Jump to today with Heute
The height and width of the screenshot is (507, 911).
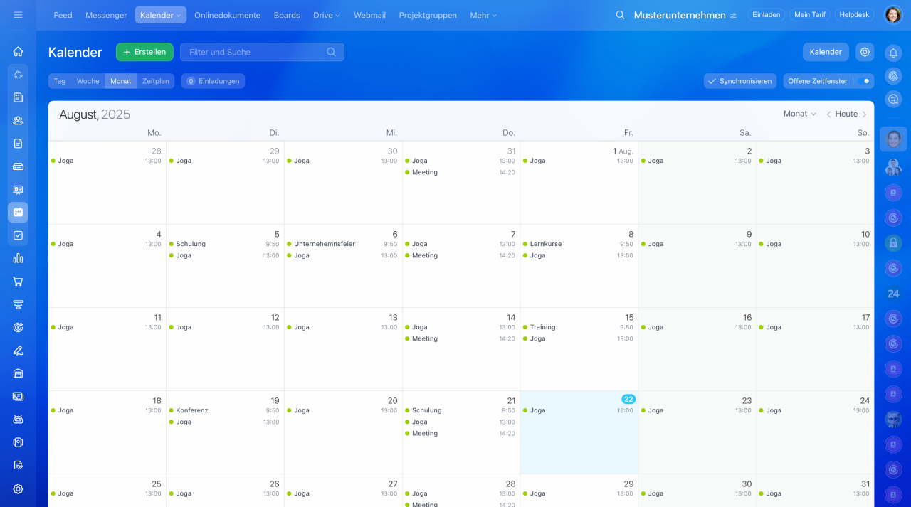tap(846, 114)
